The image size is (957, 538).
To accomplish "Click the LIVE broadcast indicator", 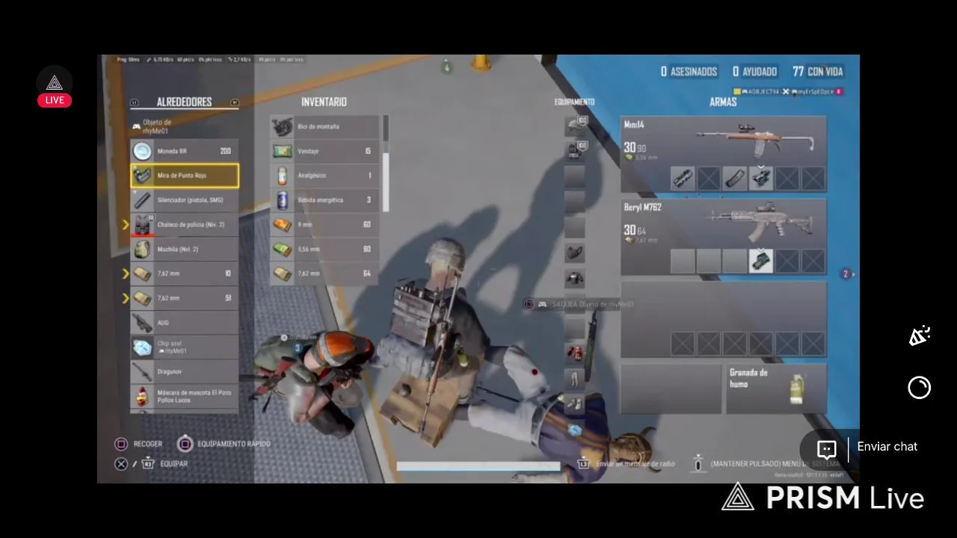I will click(x=55, y=100).
